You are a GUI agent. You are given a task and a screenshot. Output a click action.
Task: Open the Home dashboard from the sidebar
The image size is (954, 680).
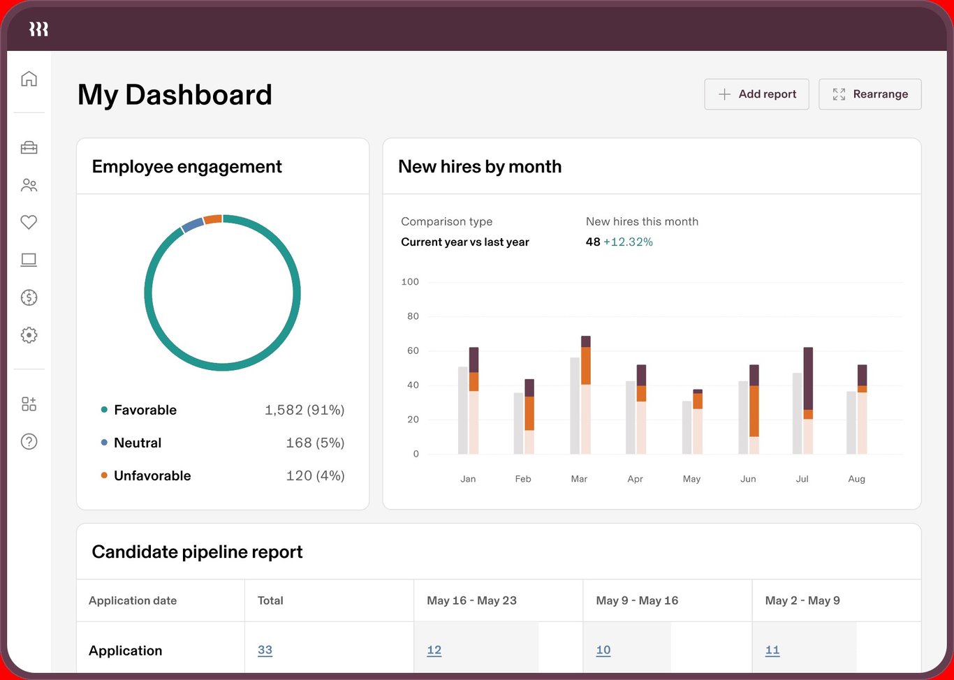pos(29,79)
